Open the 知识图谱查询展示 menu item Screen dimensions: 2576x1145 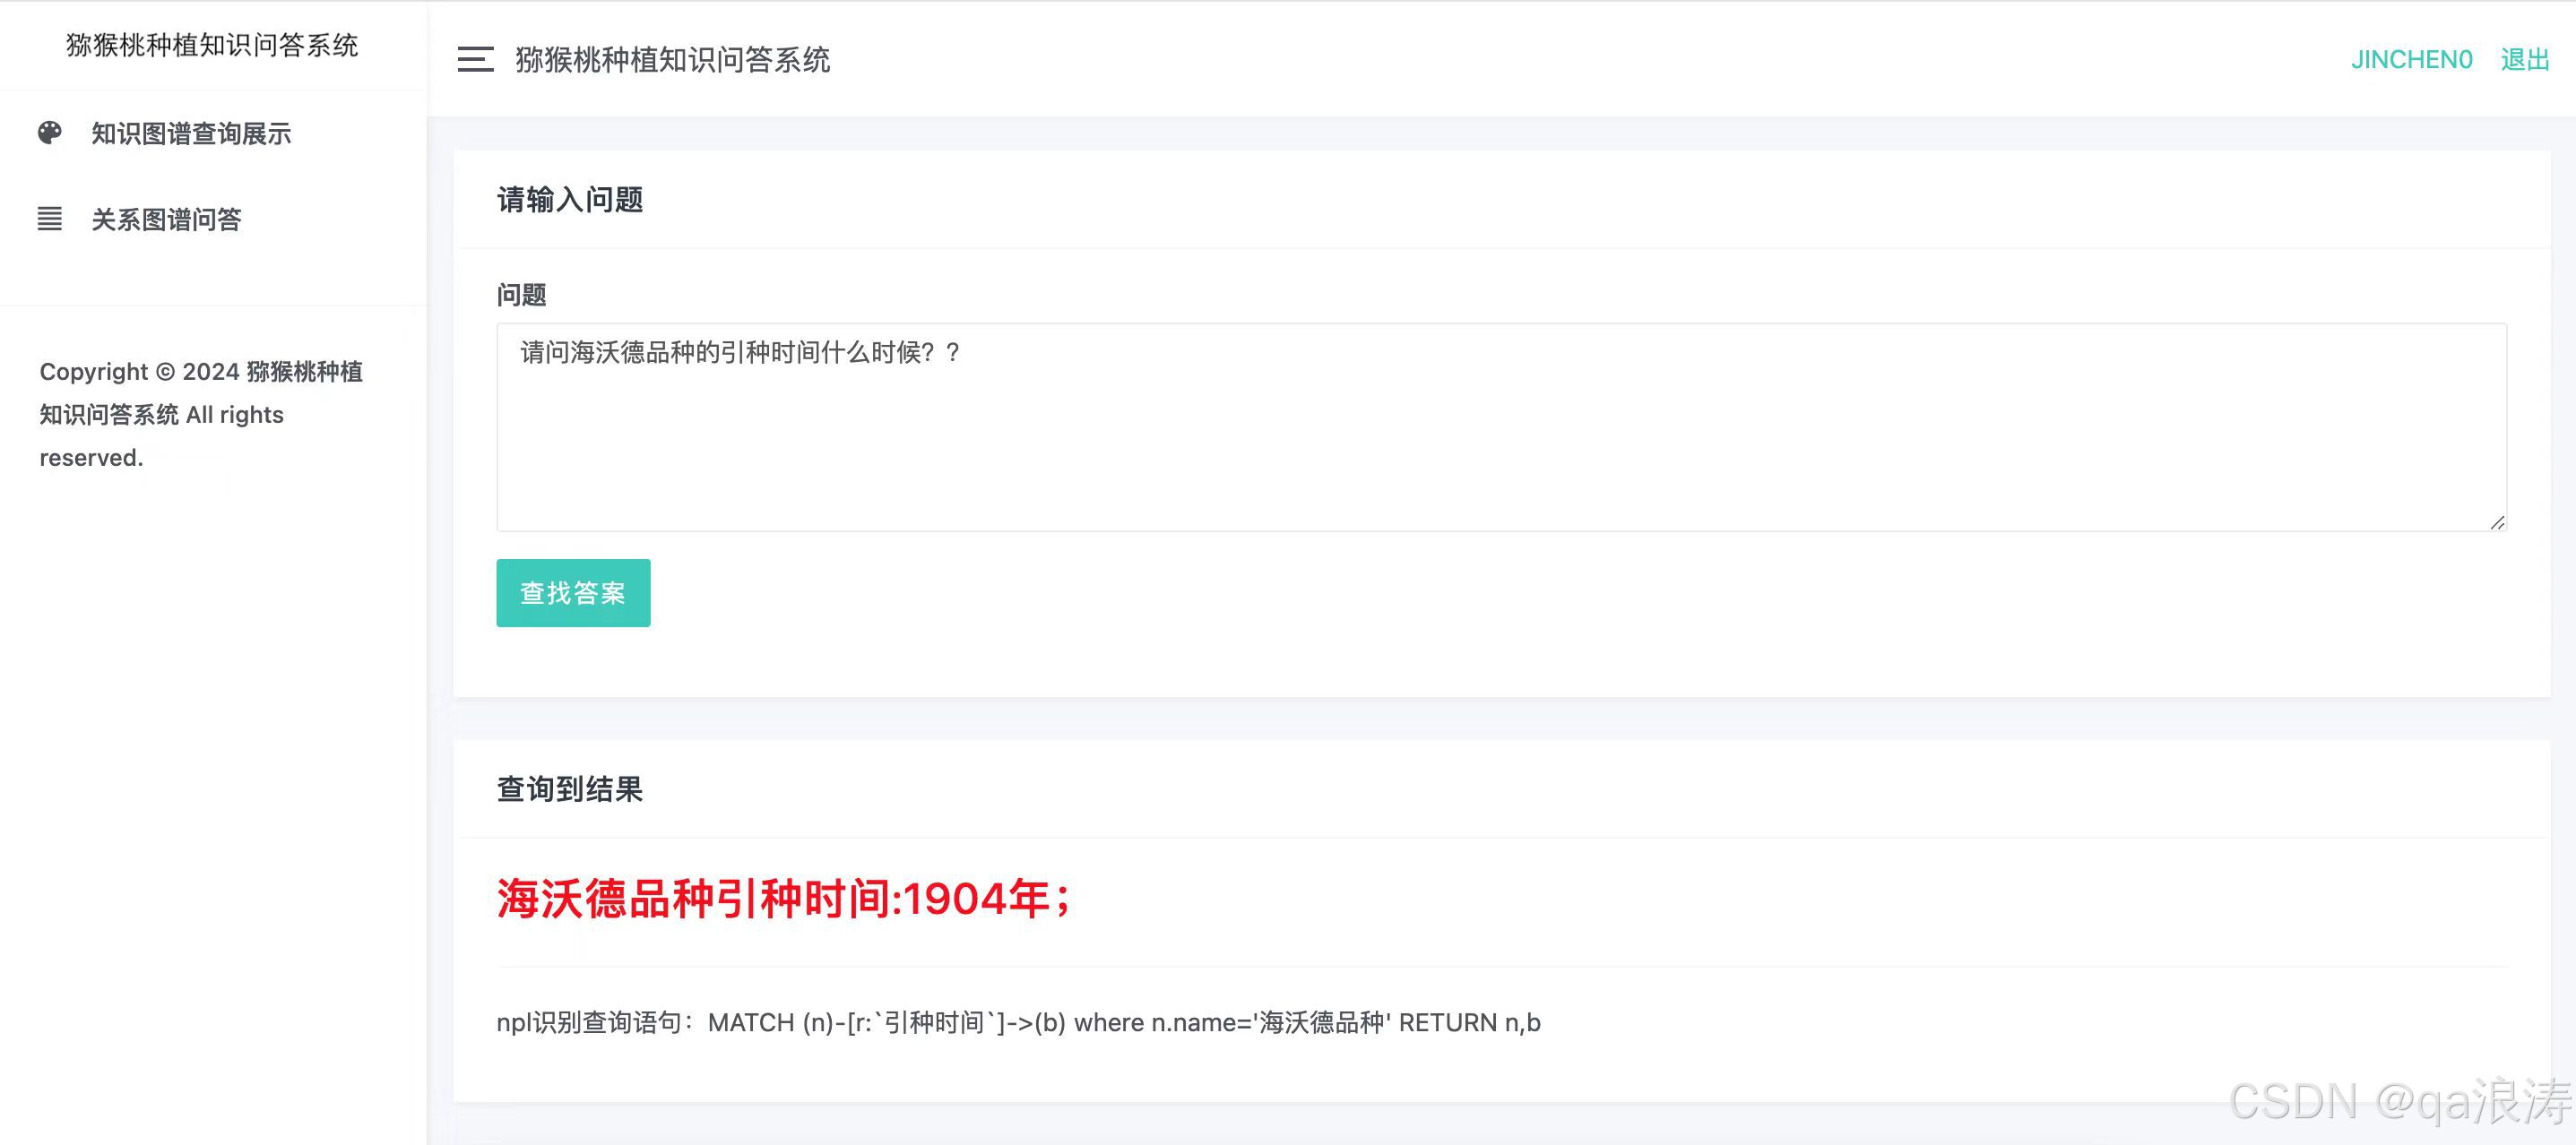[x=190, y=133]
